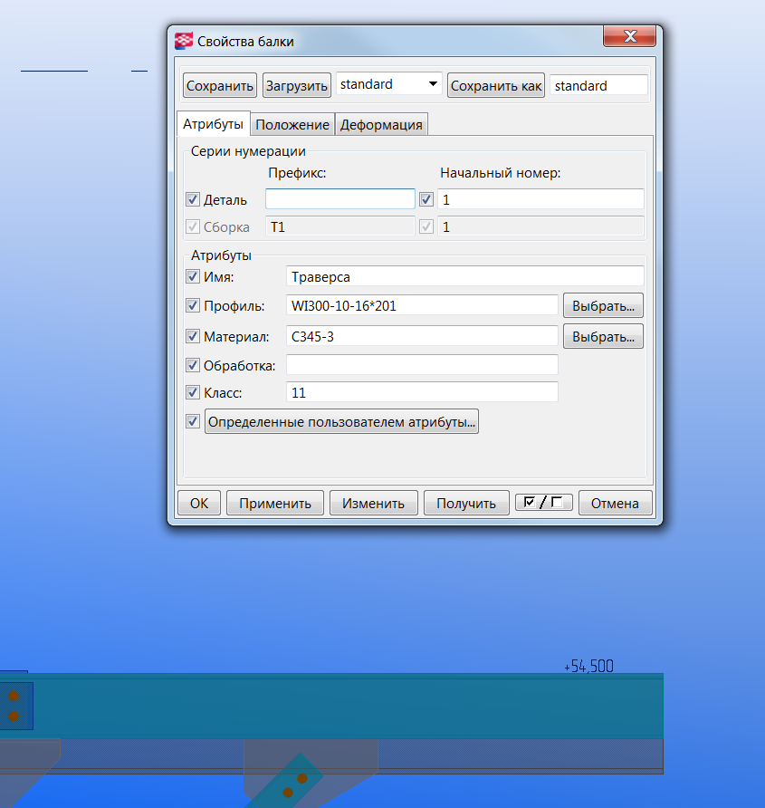Close the Свойства балки dialog
Image resolution: width=765 pixels, height=808 pixels.
629,36
